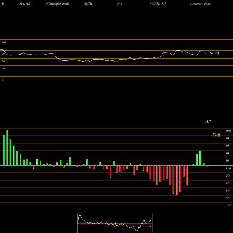This screenshot has height=233, width=233.
Task: Click the "SI & MR" header label
Action: pyautogui.click(x=25, y=4)
